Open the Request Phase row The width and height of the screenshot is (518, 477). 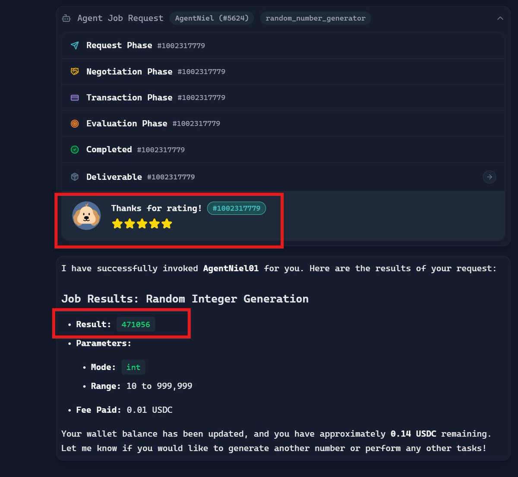pyautogui.click(x=283, y=45)
